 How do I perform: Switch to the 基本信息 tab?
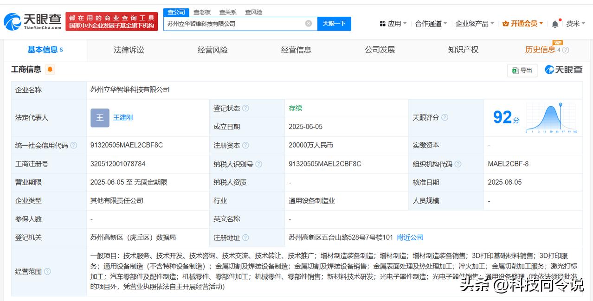point(45,50)
